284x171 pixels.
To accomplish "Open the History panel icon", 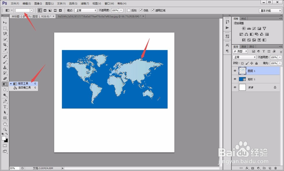I will (x=227, y=22).
